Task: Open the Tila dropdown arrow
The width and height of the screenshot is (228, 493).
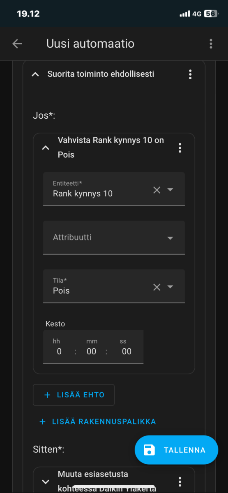Action: click(x=170, y=287)
